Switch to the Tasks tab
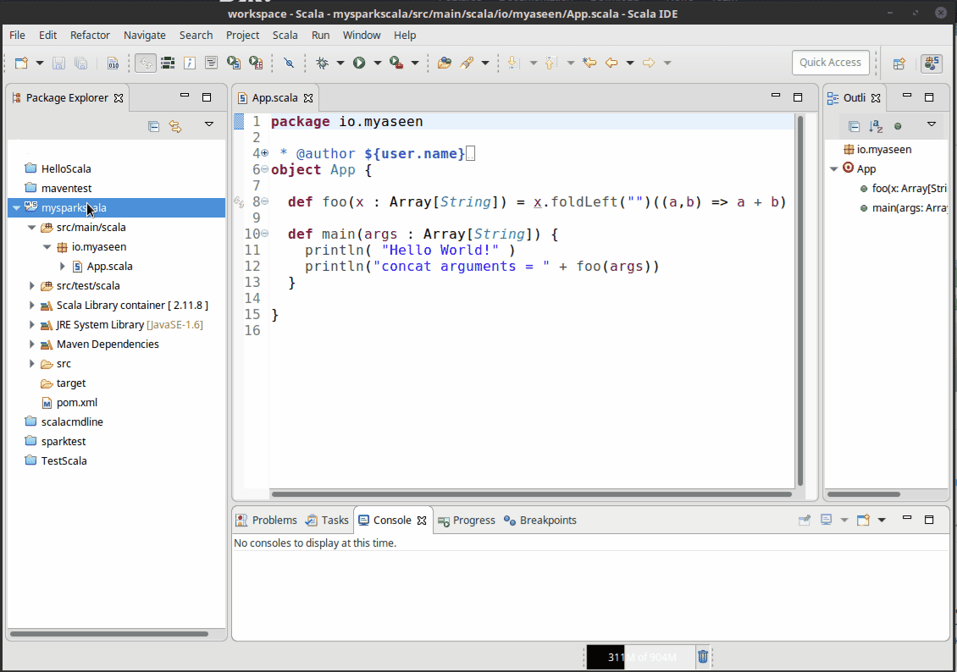The image size is (957, 672). (329, 521)
